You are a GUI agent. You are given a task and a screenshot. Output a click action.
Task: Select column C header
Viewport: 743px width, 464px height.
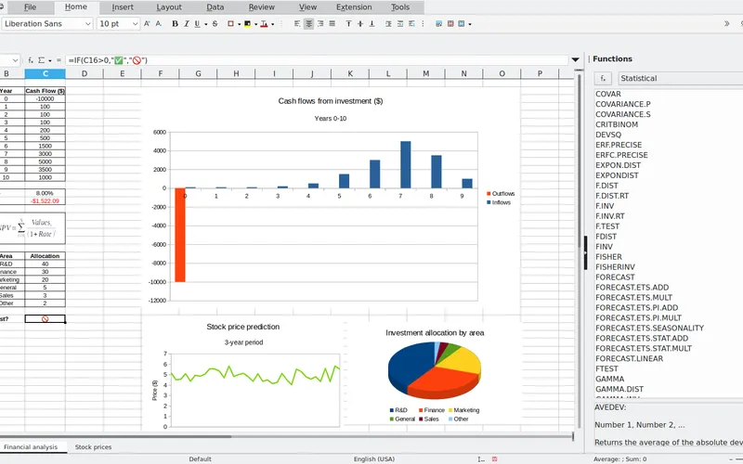point(45,73)
